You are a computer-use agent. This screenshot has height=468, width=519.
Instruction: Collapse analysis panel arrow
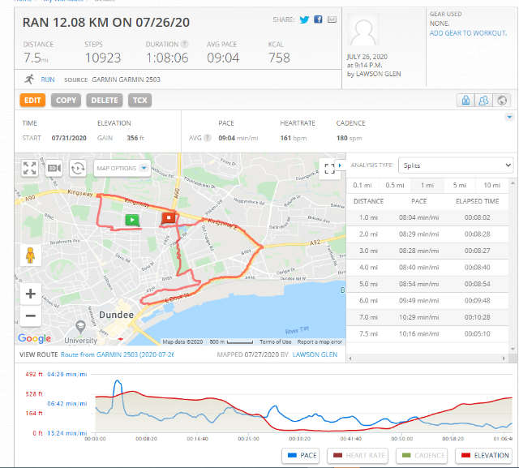click(x=340, y=165)
